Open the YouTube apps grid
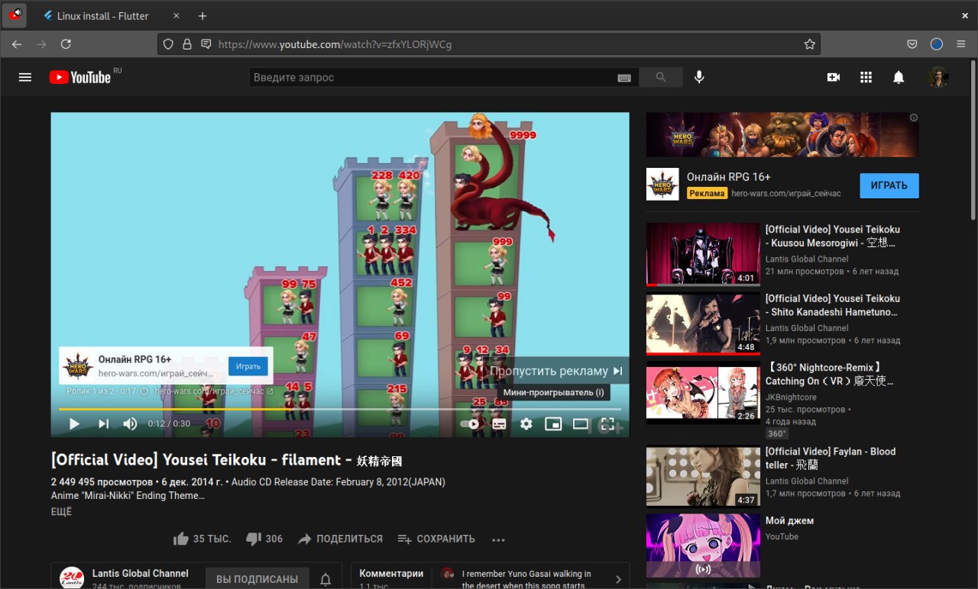Image resolution: width=978 pixels, height=589 pixels. click(x=866, y=77)
